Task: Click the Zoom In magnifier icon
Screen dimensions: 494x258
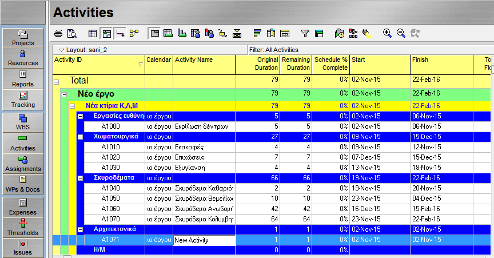Action: 387,33
